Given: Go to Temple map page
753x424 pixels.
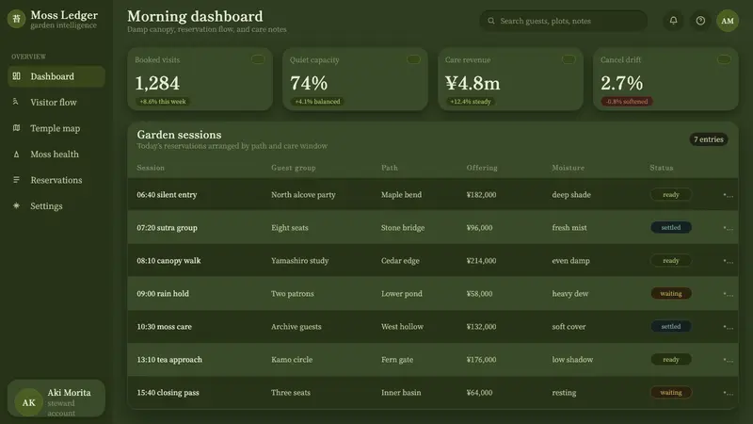Looking at the screenshot, I should pyautogui.click(x=56, y=128).
